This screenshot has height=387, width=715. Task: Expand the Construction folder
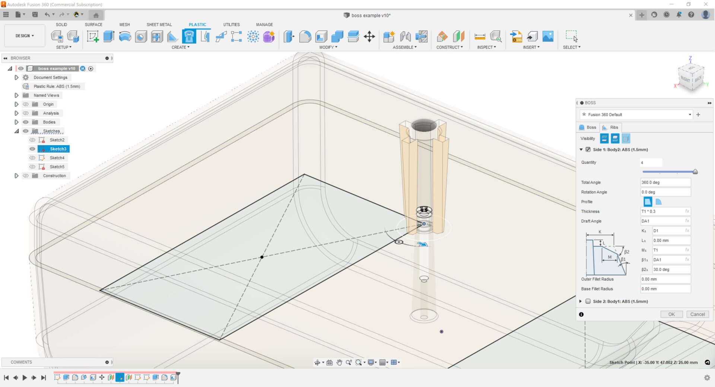(16, 176)
